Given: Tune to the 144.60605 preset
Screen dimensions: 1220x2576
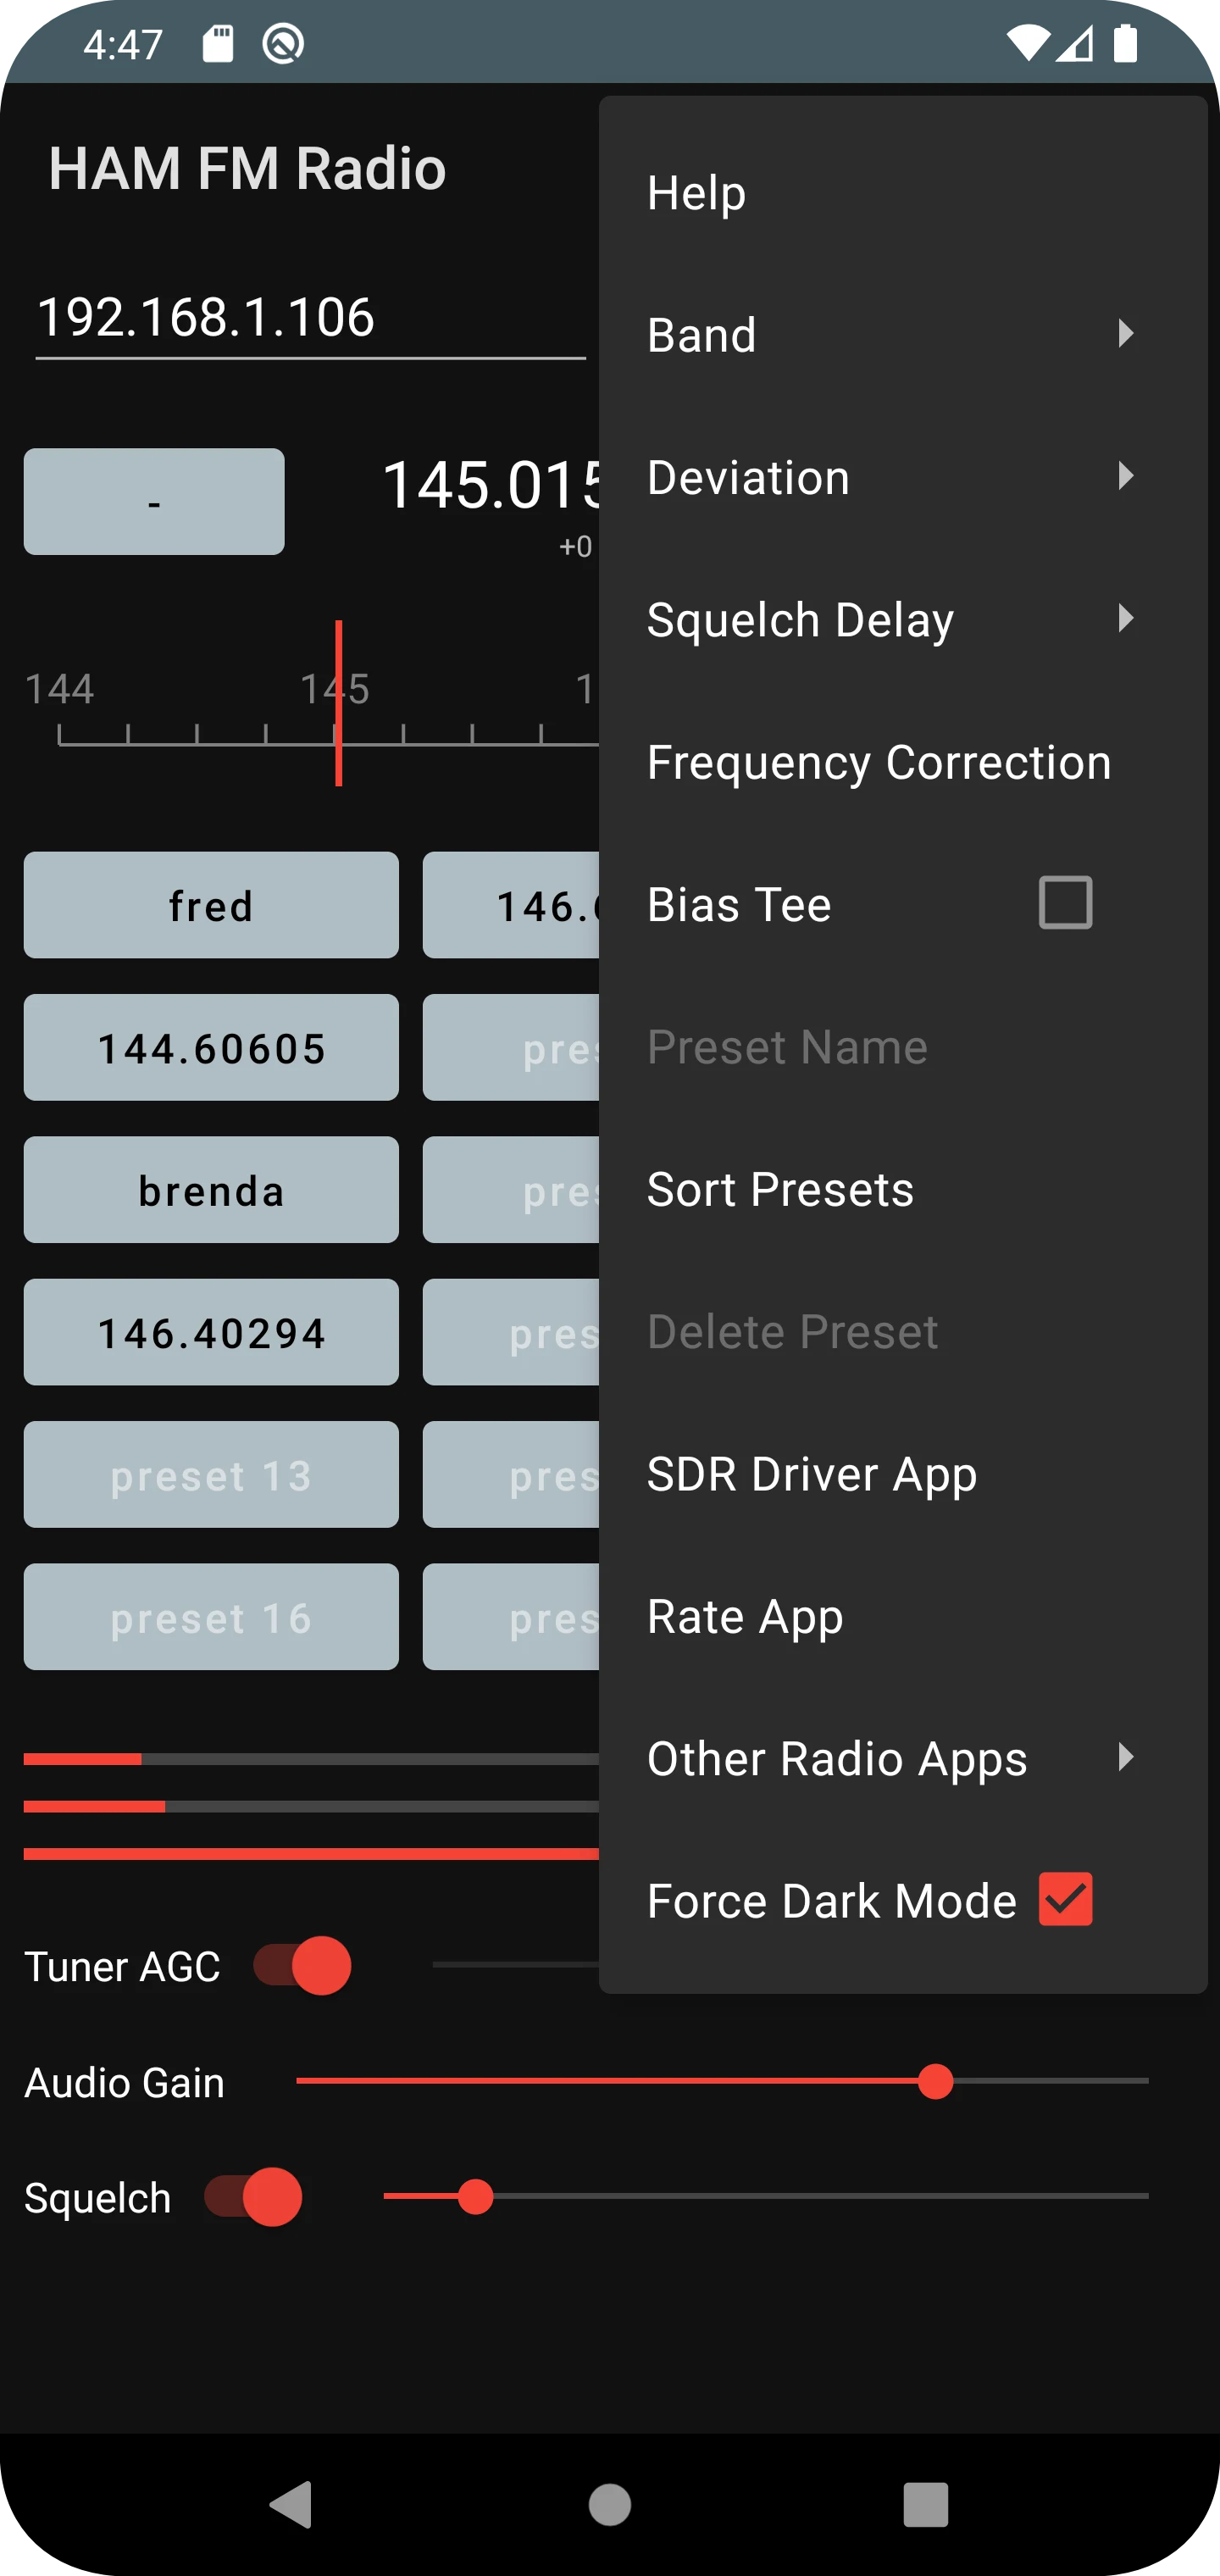Looking at the screenshot, I should point(211,1047).
